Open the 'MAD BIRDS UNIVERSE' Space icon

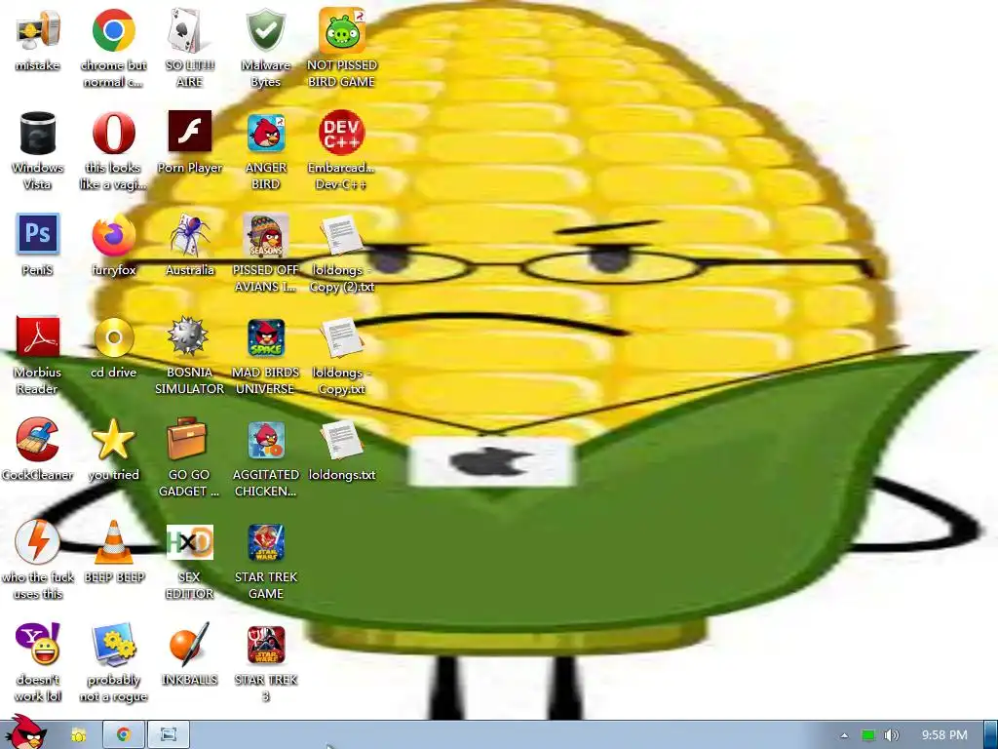[265, 337]
